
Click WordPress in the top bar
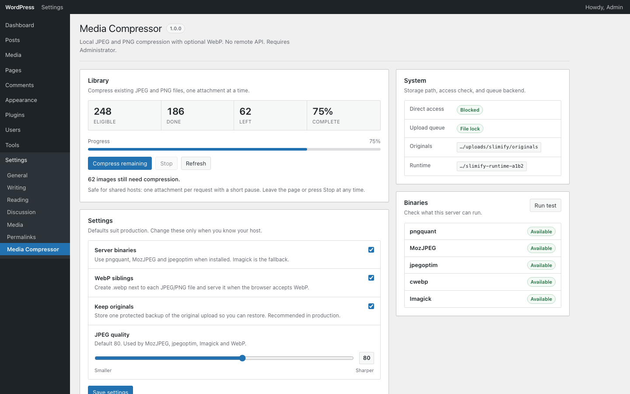coord(20,7)
